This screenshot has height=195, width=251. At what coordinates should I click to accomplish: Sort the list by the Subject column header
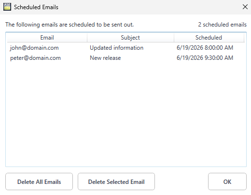click(130, 38)
